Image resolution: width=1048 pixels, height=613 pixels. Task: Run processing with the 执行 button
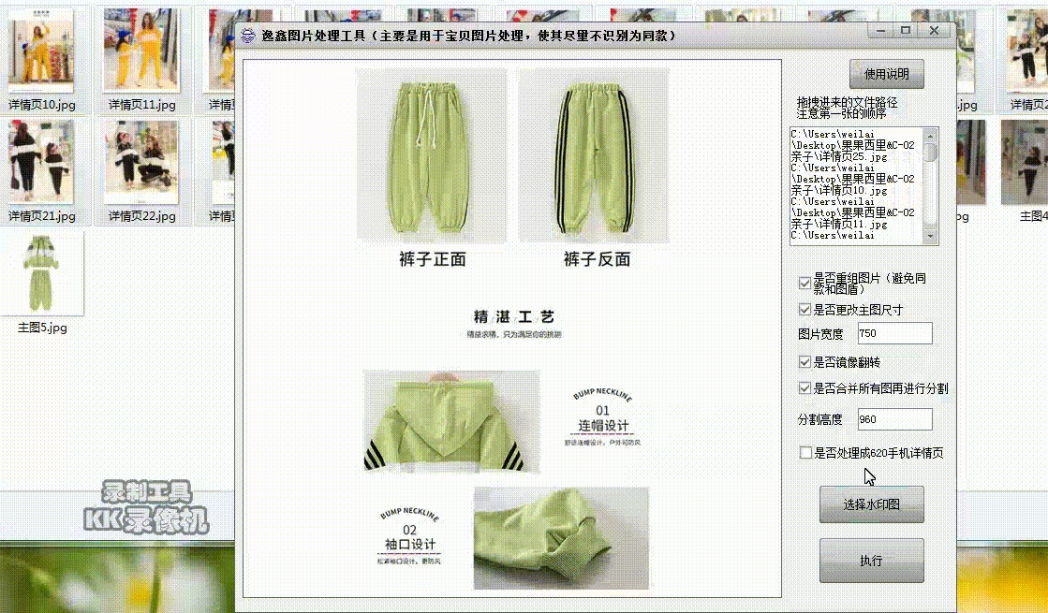[x=872, y=561]
